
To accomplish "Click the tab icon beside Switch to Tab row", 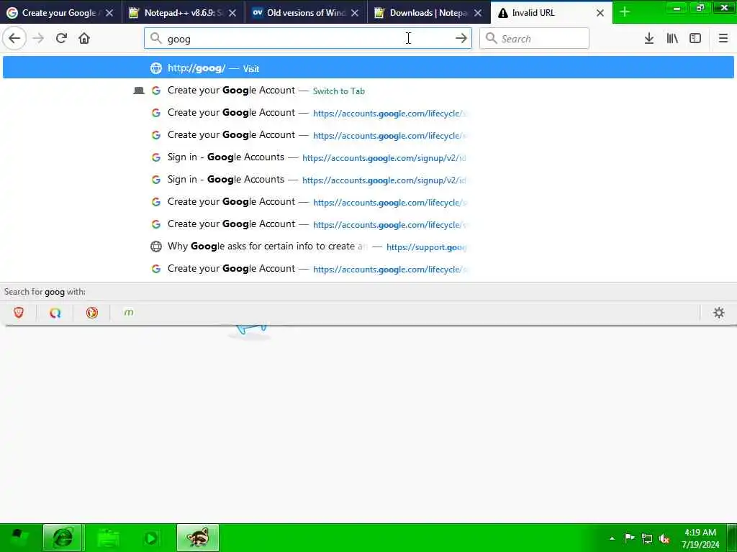I will coord(139,91).
